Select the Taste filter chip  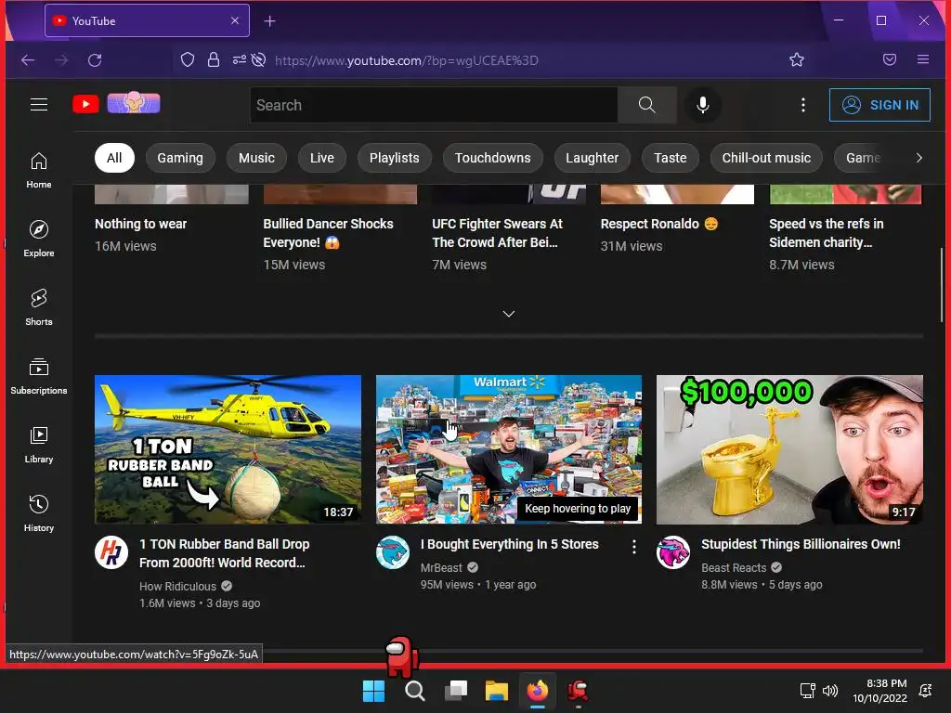coord(671,158)
